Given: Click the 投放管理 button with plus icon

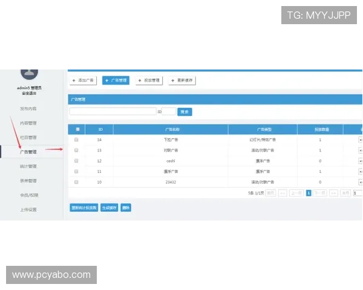Looking at the screenshot, I should (x=149, y=80).
